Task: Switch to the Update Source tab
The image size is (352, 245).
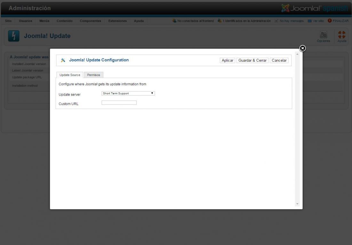Action: click(x=70, y=75)
